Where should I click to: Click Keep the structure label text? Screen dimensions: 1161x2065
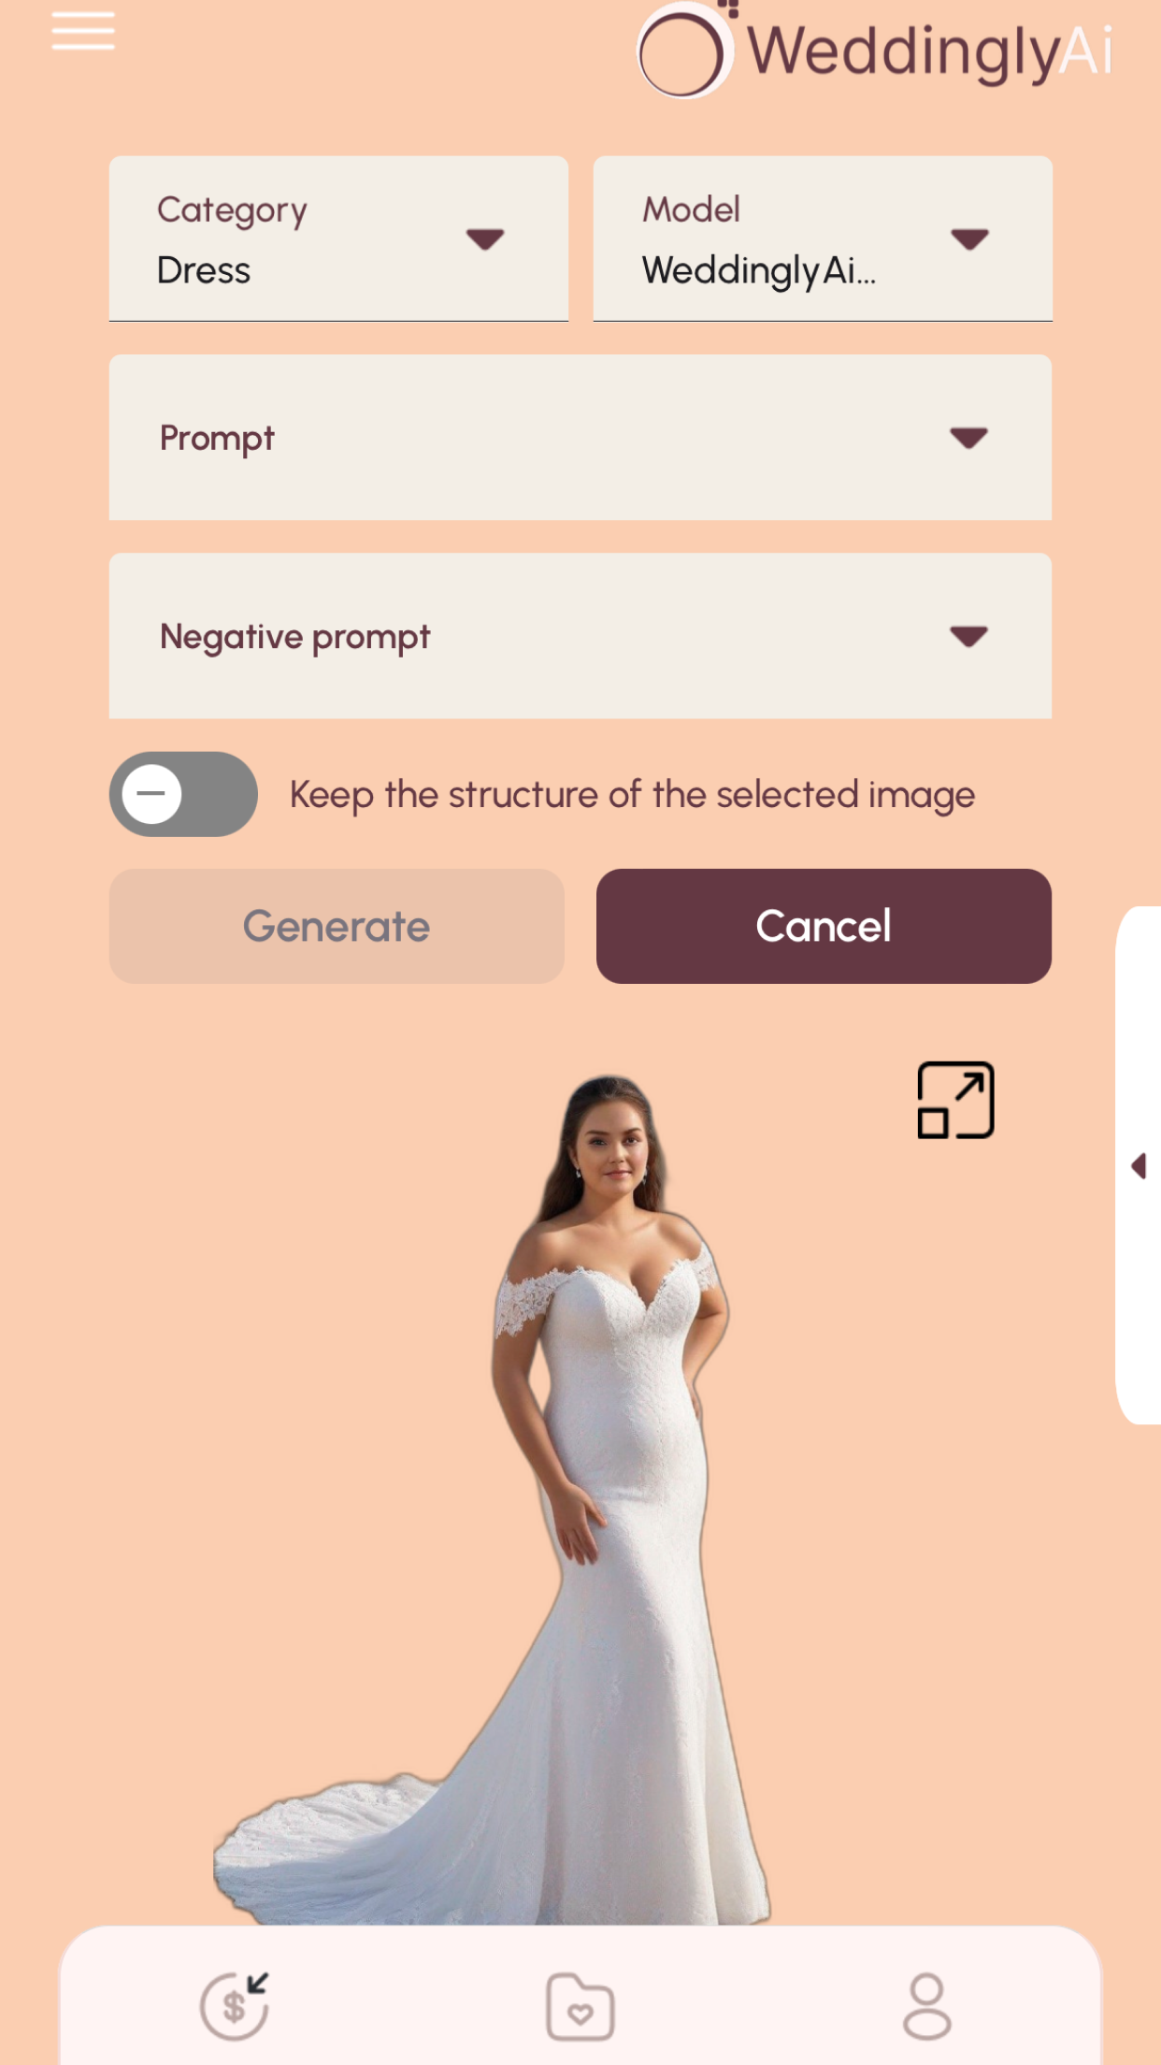click(x=632, y=795)
